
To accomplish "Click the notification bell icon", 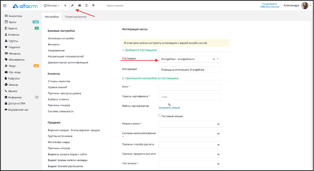I will (100, 5).
